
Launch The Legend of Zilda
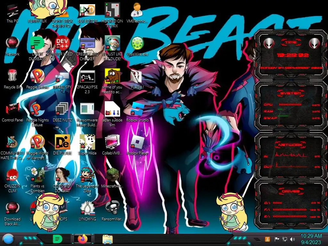point(87,180)
